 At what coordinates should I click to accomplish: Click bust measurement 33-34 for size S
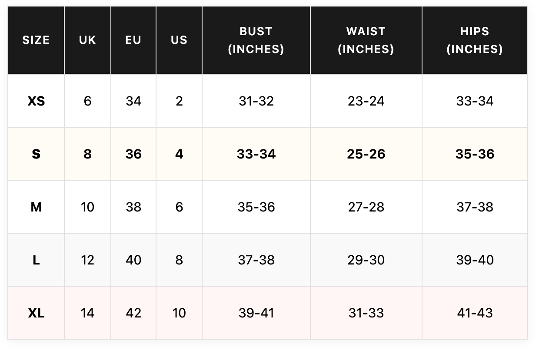point(256,154)
